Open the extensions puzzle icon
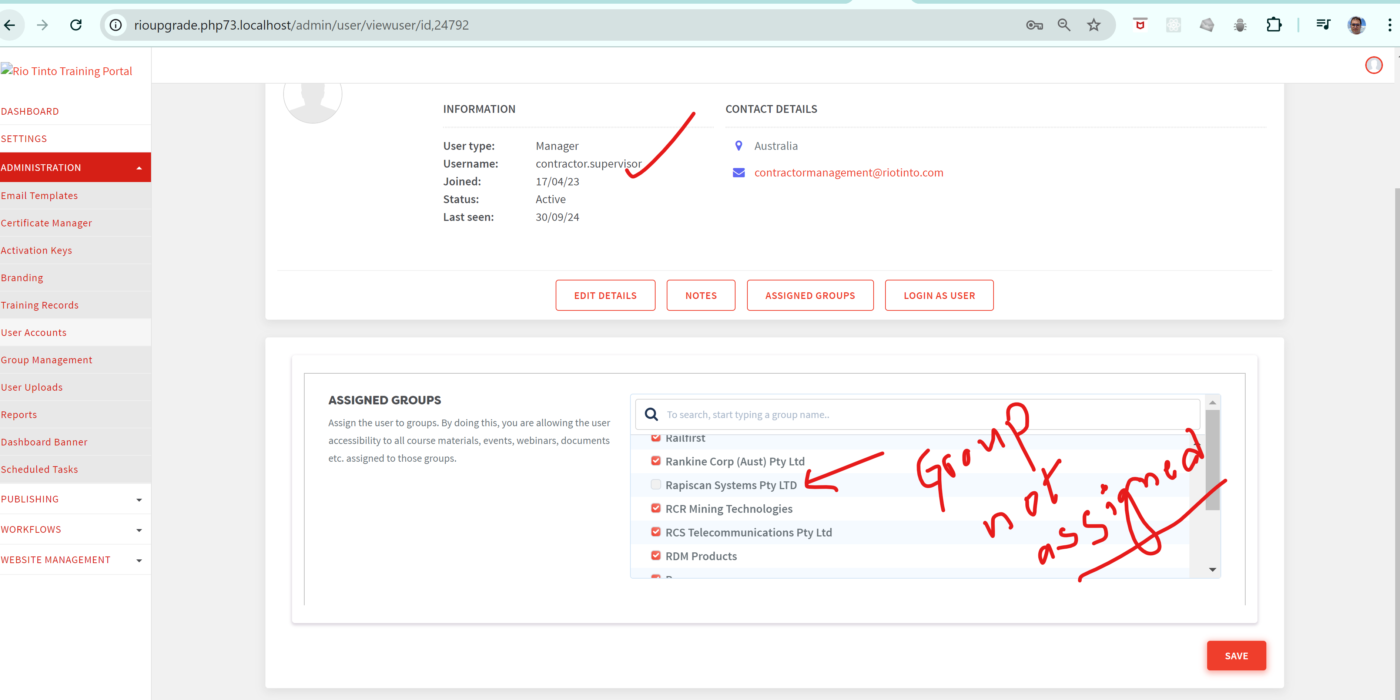Image resolution: width=1400 pixels, height=700 pixels. [1273, 25]
